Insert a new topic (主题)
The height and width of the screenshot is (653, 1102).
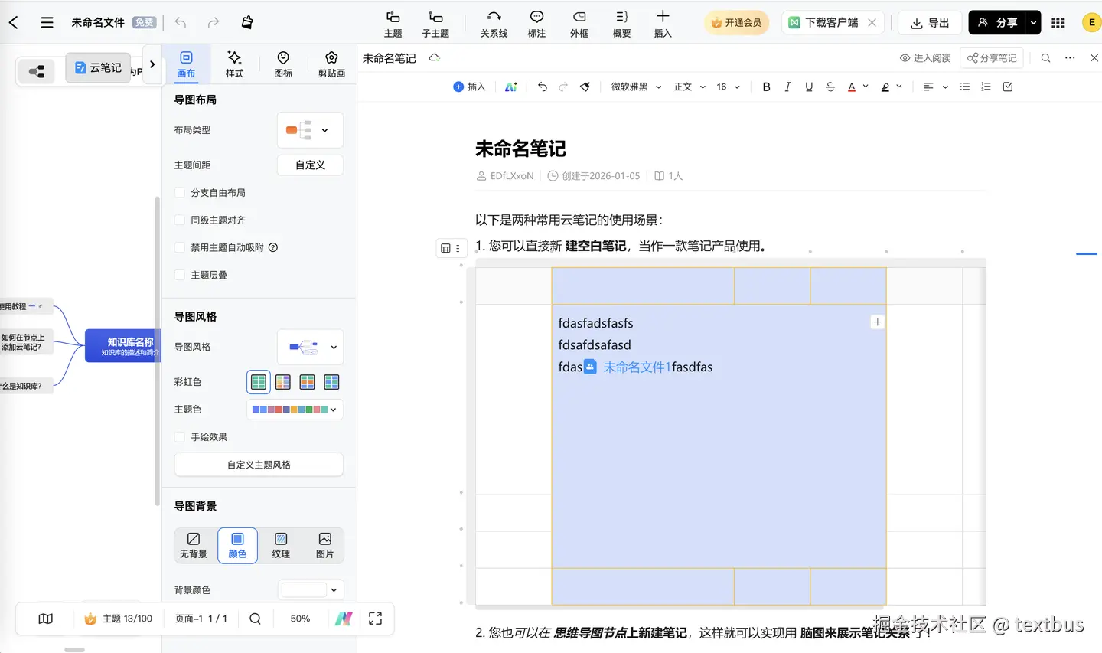tap(393, 24)
